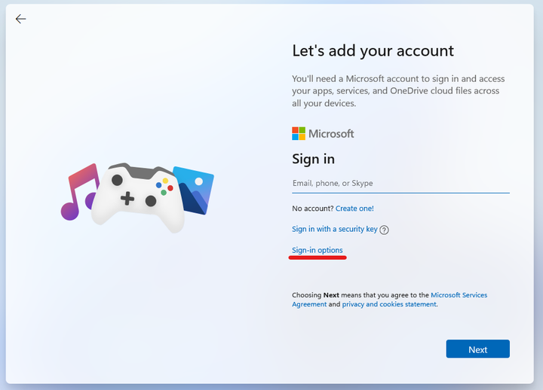The image size is (543, 390).
Task: Click the Let's add your account heading
Action: coord(373,51)
